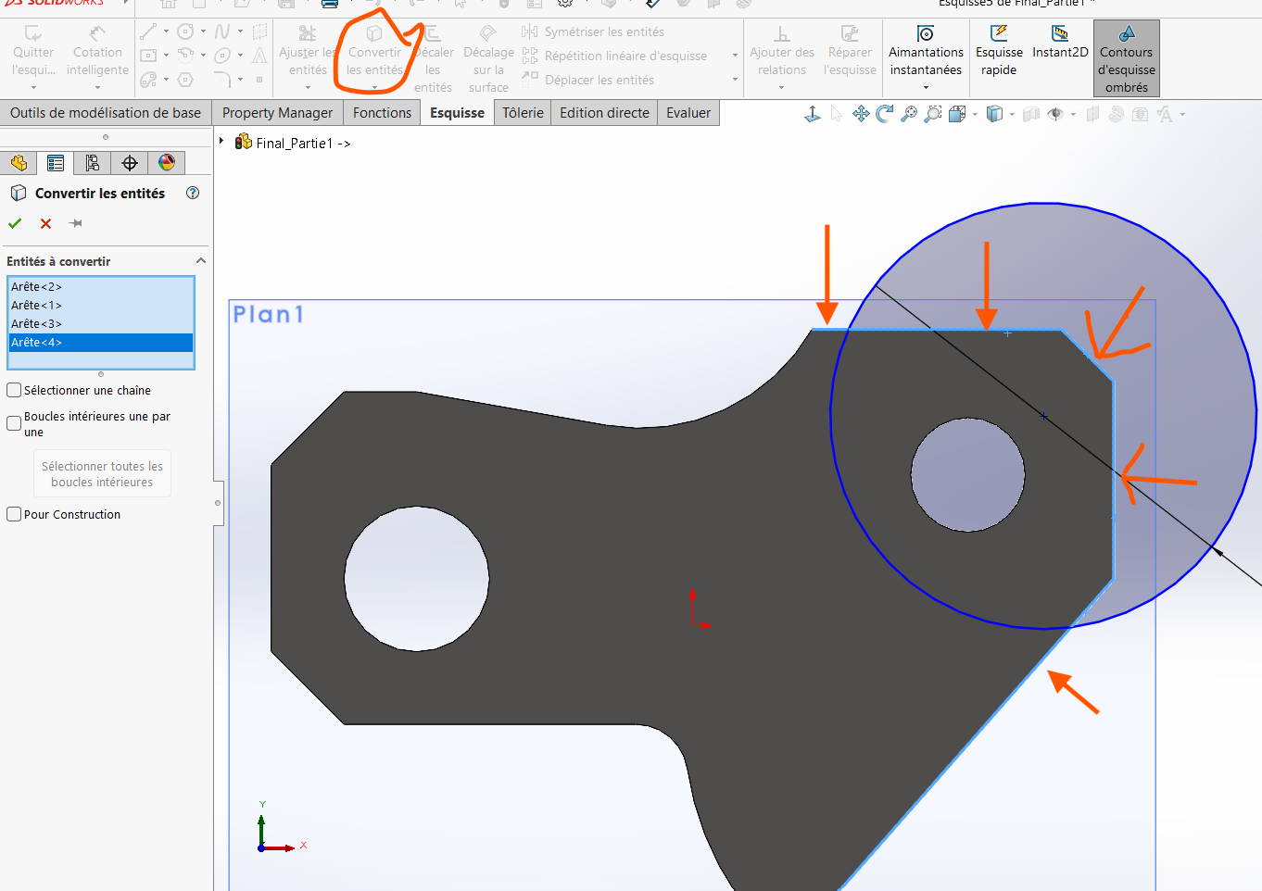Open help for Convertir les entités
Viewport: 1262px width, 891px height.
[193, 193]
